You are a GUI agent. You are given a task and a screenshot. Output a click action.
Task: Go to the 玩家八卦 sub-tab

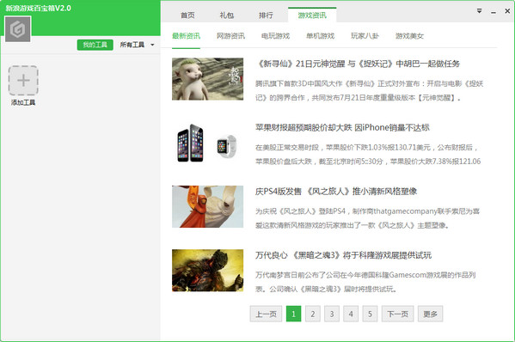pyautogui.click(x=365, y=36)
